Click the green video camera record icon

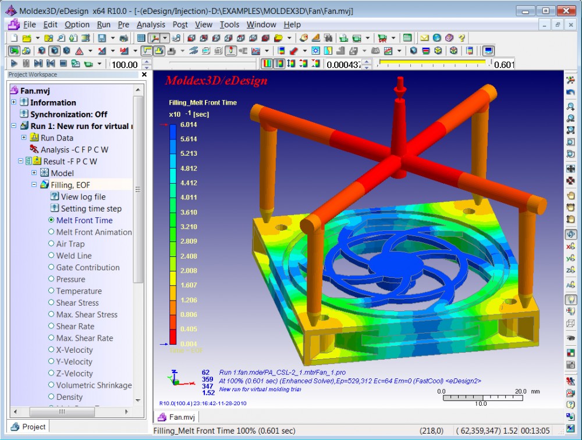click(88, 64)
